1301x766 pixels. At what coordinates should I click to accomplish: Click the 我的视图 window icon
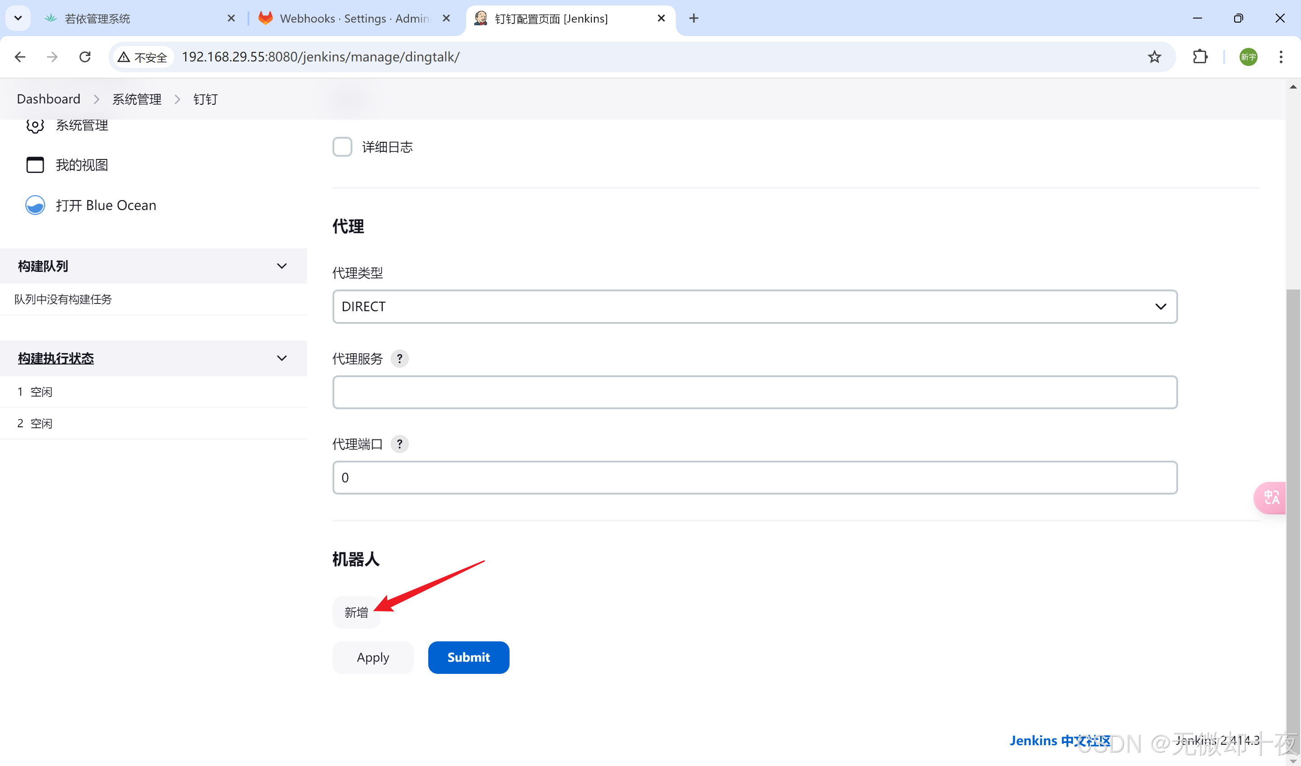click(x=35, y=165)
